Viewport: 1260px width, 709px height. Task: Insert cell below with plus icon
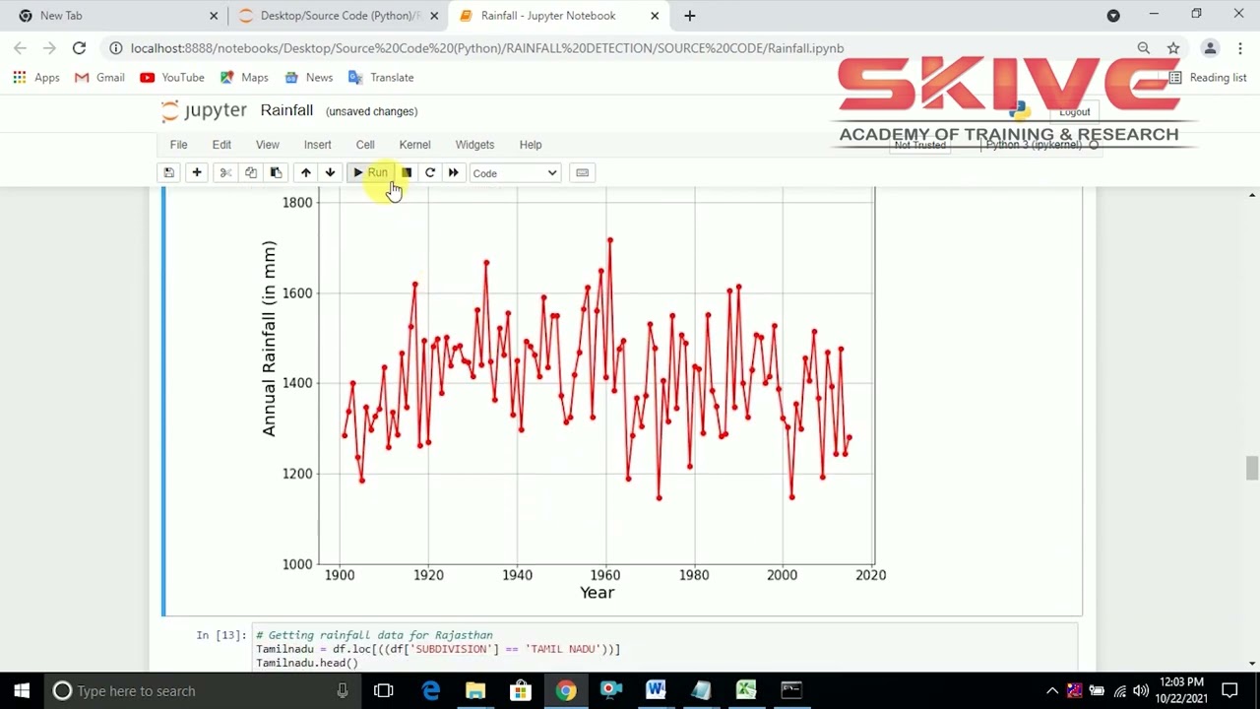click(197, 173)
